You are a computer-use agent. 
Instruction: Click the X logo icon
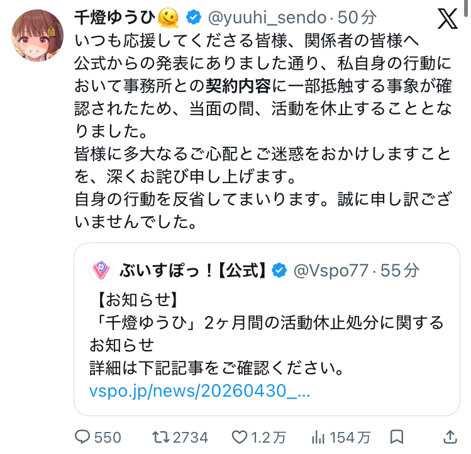447,20
